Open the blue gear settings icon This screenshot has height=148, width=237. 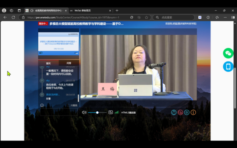(x=187, y=112)
